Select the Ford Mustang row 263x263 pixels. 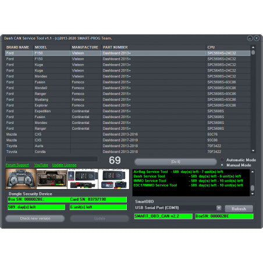tap(128, 99)
